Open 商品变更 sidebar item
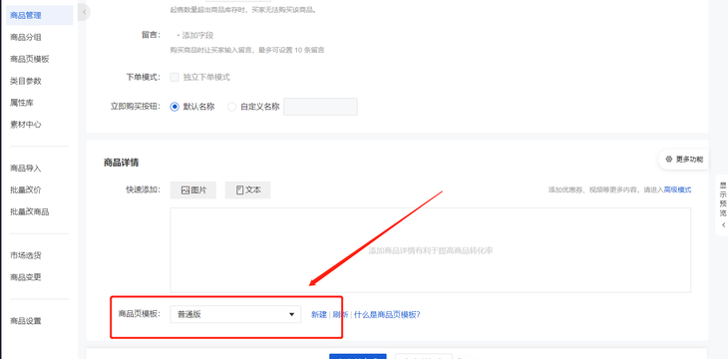 pos(26,277)
